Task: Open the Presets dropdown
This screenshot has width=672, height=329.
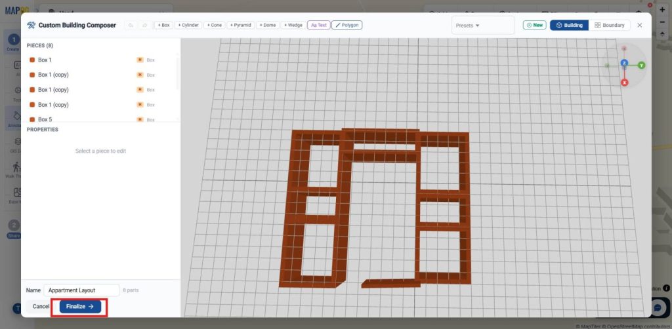Action: (x=482, y=26)
